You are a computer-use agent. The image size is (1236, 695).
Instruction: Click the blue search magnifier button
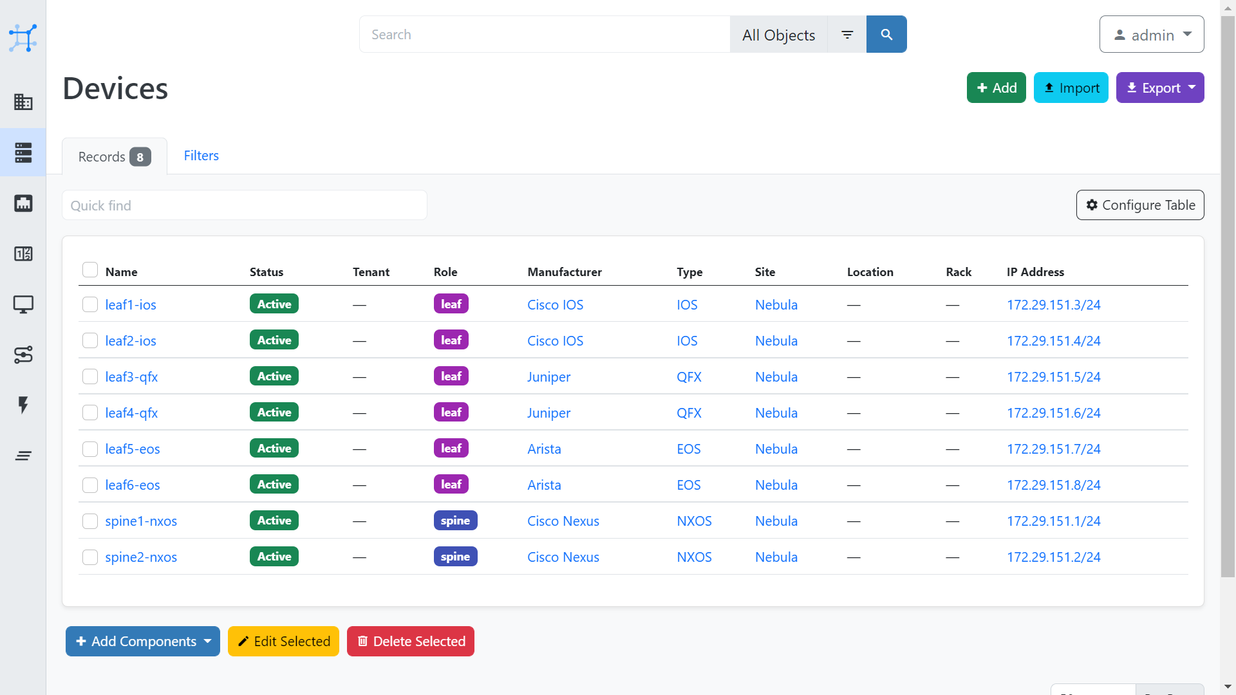[886, 35]
